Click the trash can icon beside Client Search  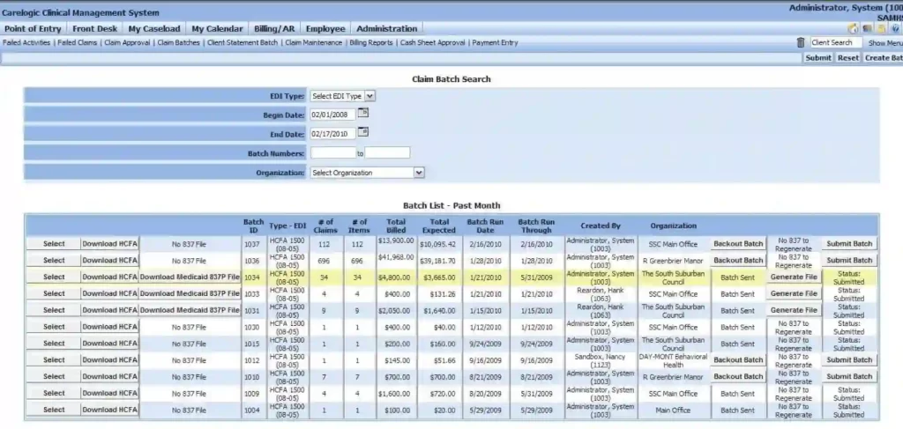(x=801, y=42)
